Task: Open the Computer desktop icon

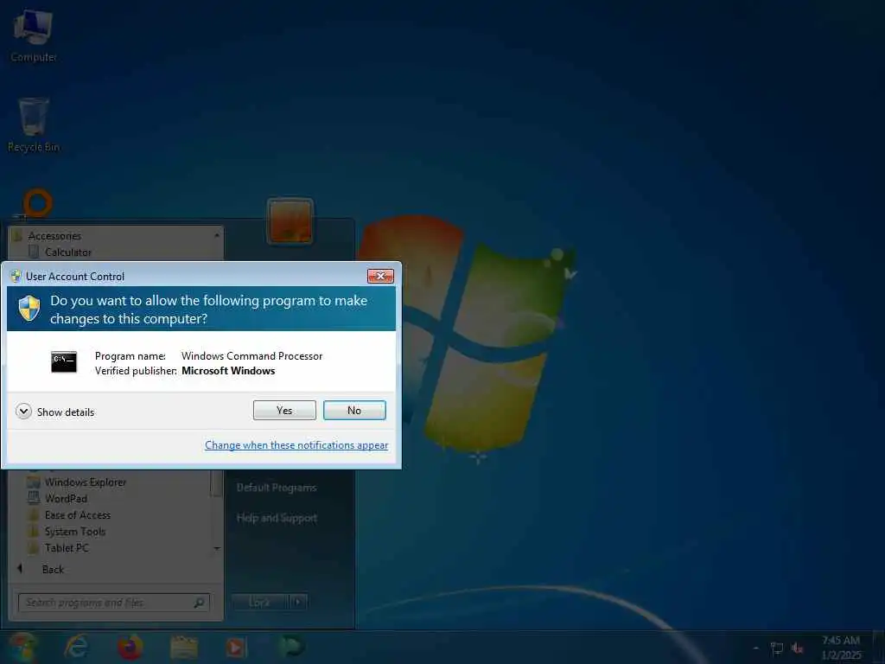Action: click(34, 35)
